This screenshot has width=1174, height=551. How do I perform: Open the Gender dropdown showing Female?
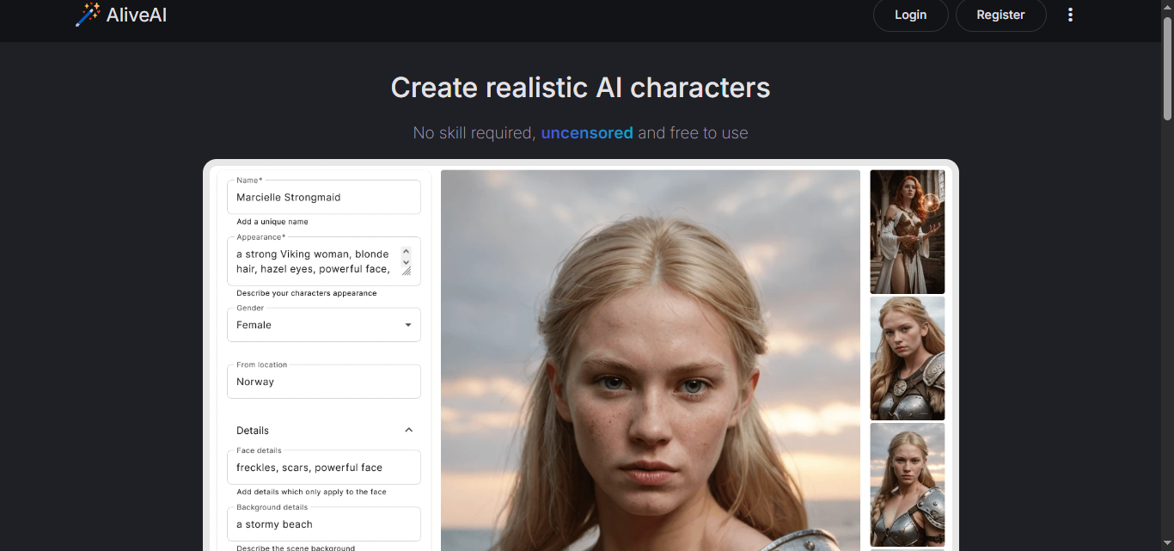[324, 325]
